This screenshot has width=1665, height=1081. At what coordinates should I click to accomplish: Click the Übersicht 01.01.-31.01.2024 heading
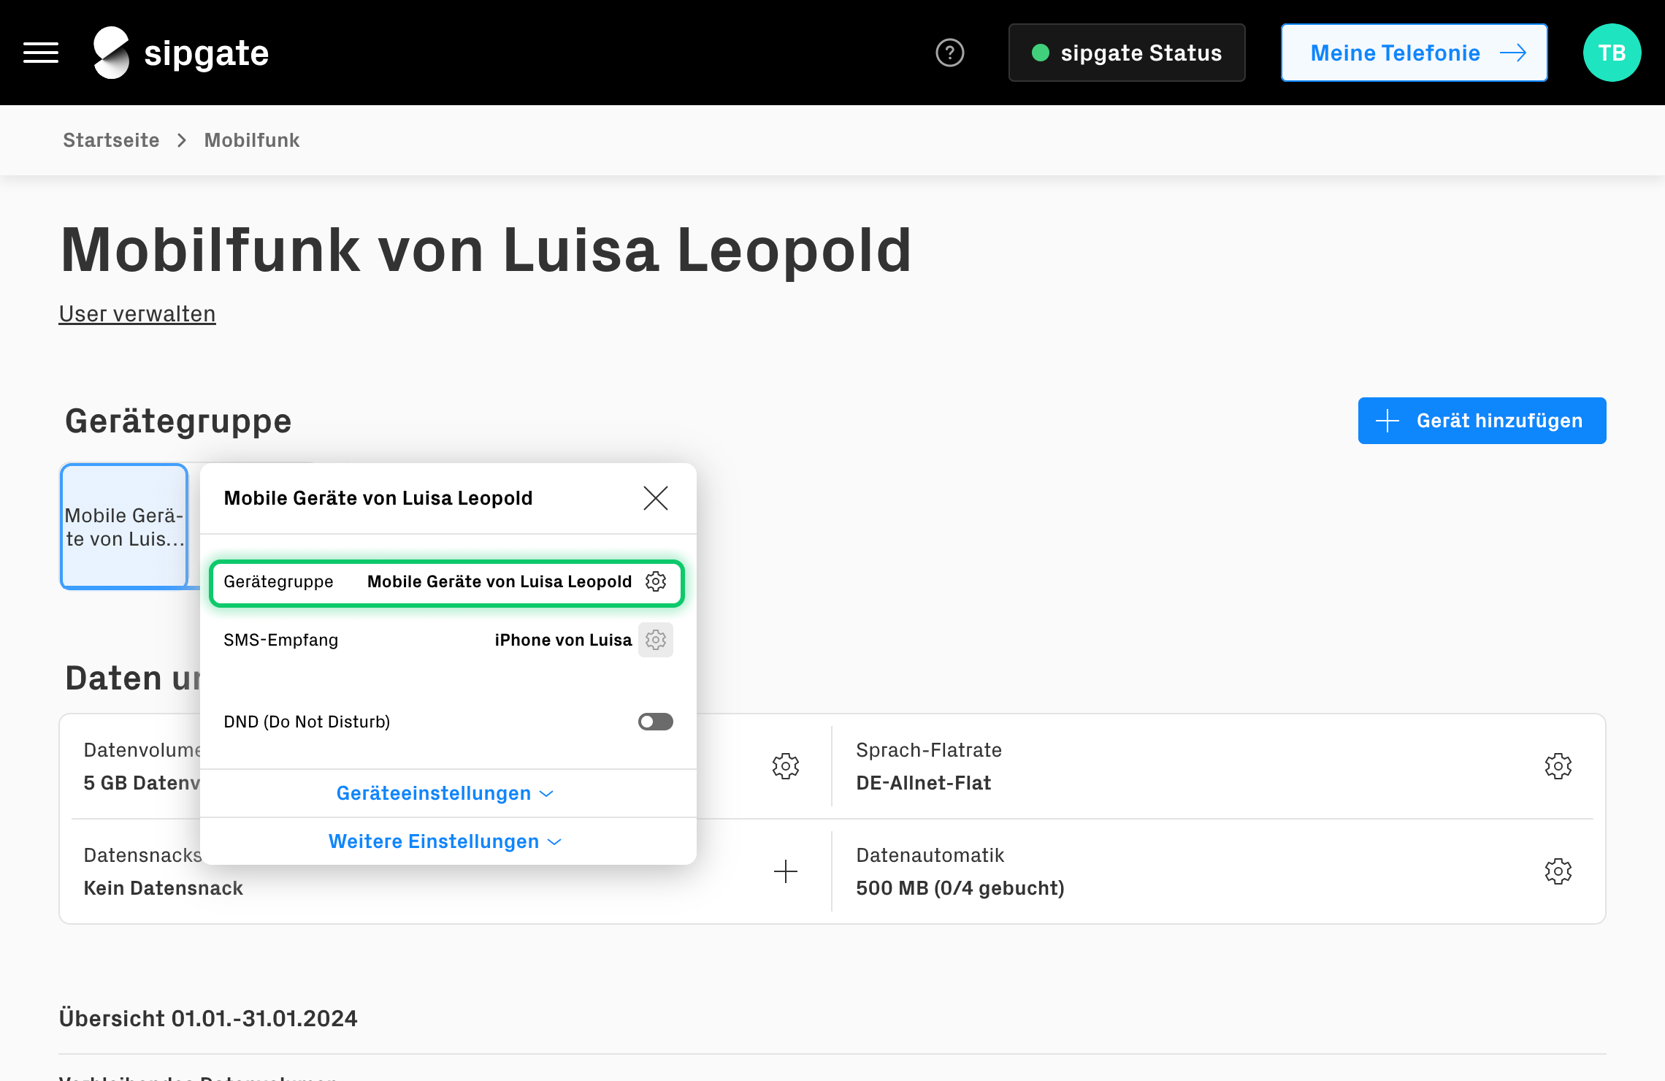pyautogui.click(x=208, y=1018)
